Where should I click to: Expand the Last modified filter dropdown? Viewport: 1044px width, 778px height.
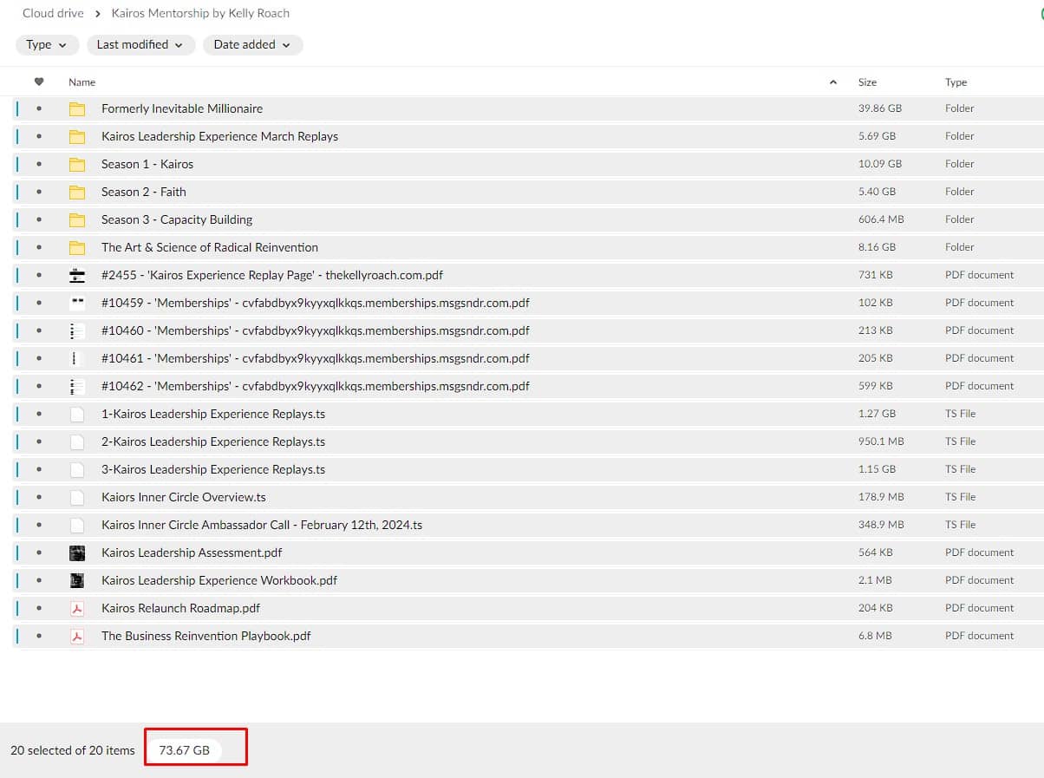(x=140, y=45)
